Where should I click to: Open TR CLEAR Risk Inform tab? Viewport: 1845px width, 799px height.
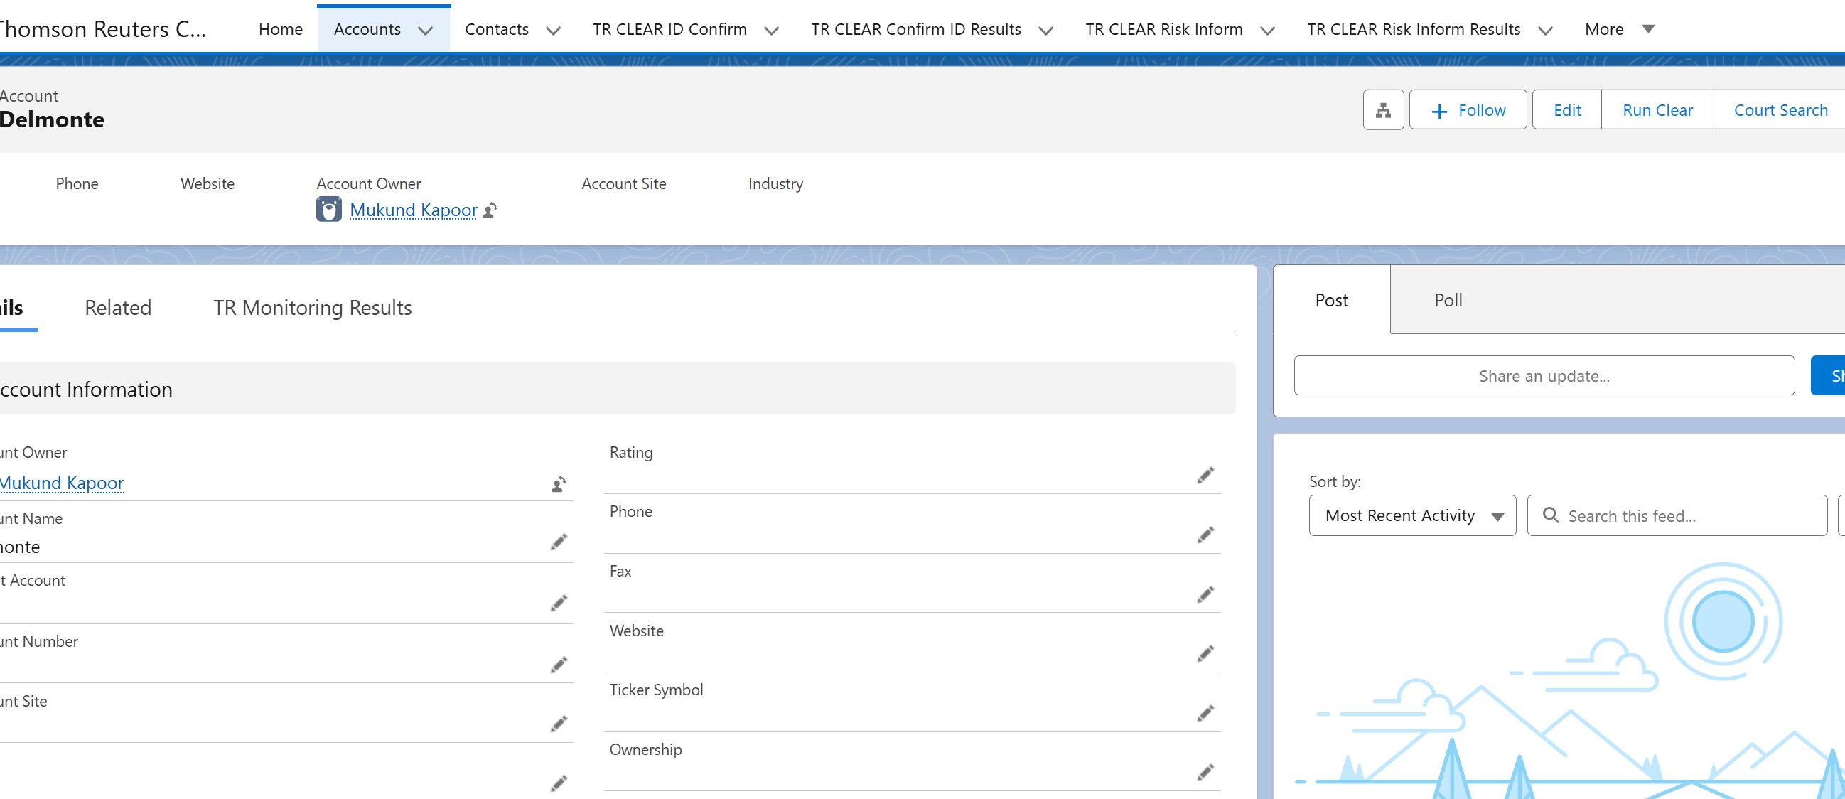tap(1164, 29)
